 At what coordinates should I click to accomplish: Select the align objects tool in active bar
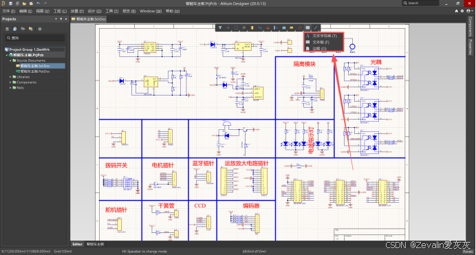(x=244, y=27)
